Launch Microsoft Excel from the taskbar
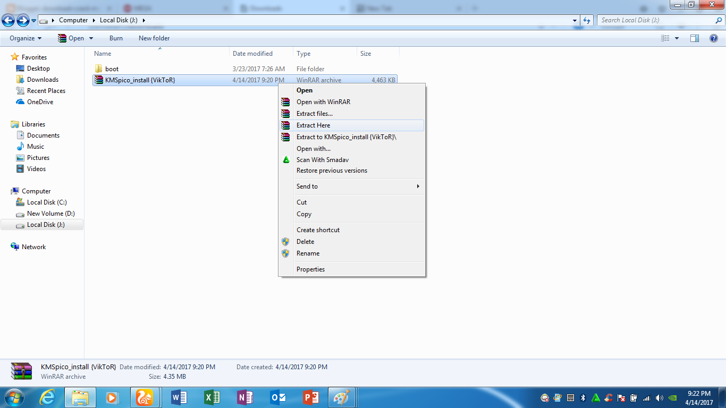The width and height of the screenshot is (726, 408). [212, 397]
